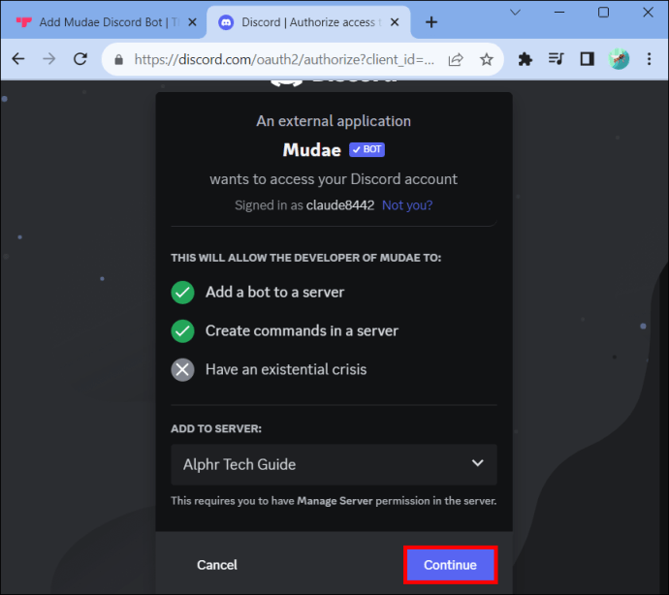Image resolution: width=669 pixels, height=595 pixels.
Task: Open the media controls playlist icon
Action: 556,59
